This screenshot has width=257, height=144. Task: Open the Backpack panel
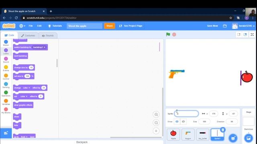(82, 142)
